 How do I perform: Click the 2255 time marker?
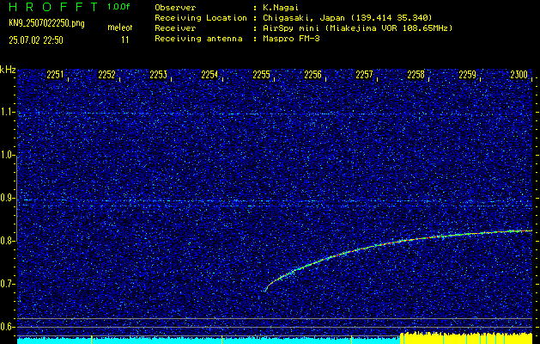pos(261,75)
